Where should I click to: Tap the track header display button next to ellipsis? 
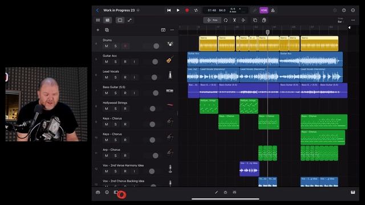(163, 30)
